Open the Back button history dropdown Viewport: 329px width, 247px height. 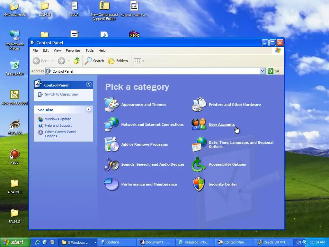(x=52, y=61)
